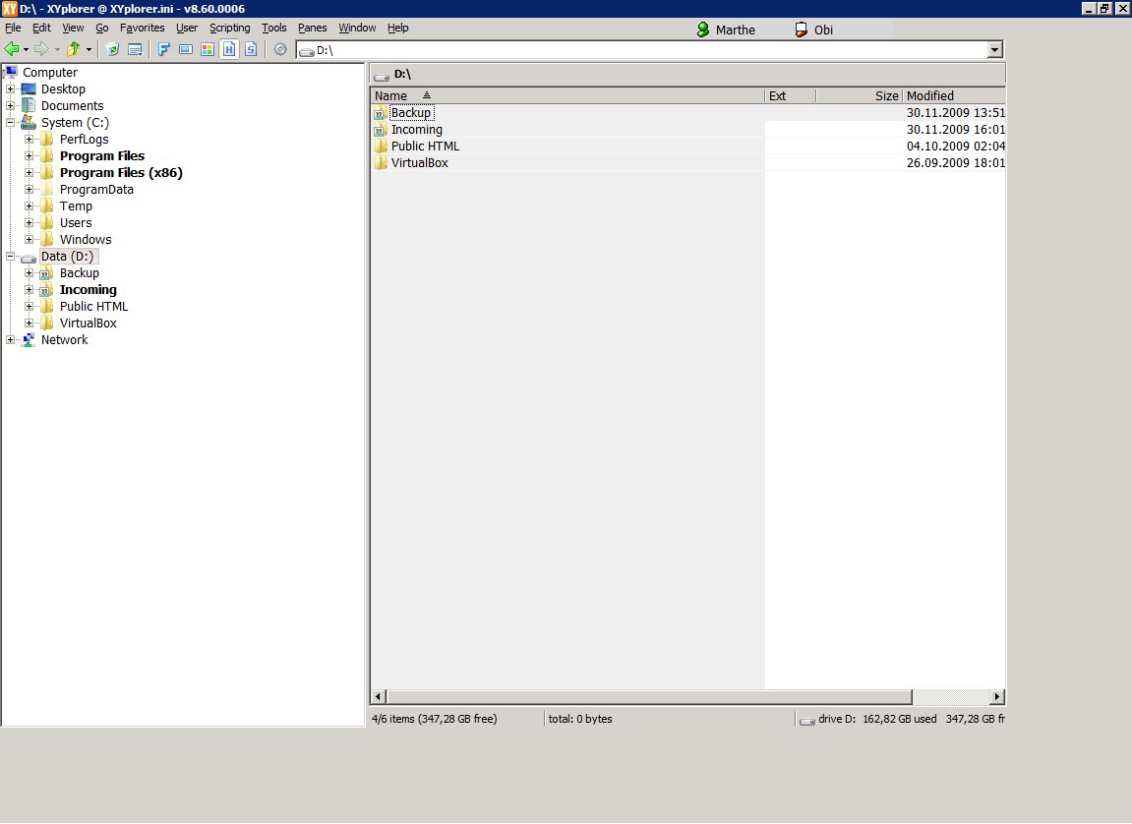This screenshot has width=1132, height=824.
Task: Expand the VirtualBox tree node
Action: (x=29, y=324)
